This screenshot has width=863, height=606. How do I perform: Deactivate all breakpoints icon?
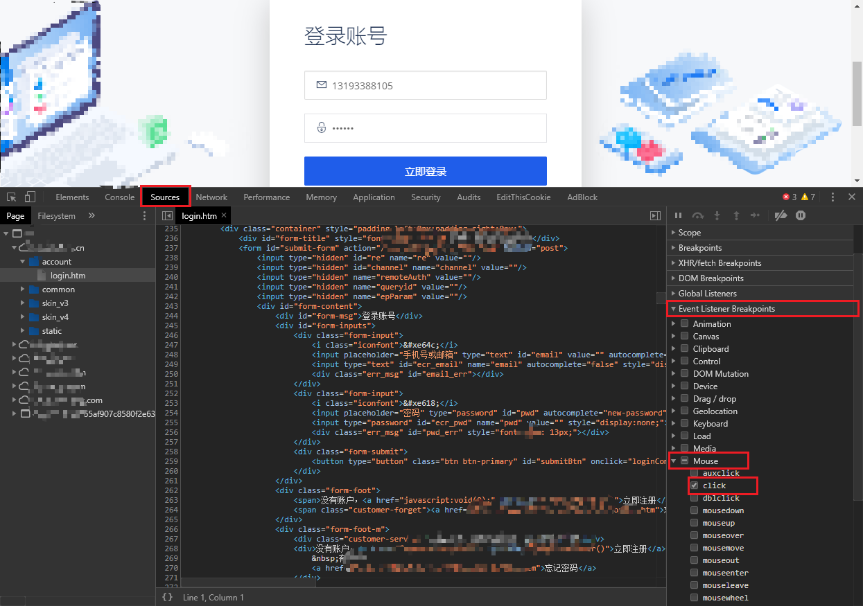click(781, 216)
